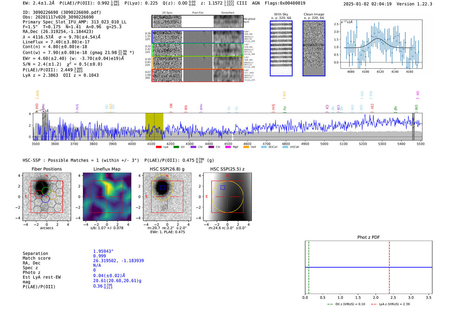Click the green OII legend swatch
This screenshot has width=455, height=309.
click(x=176, y=147)
